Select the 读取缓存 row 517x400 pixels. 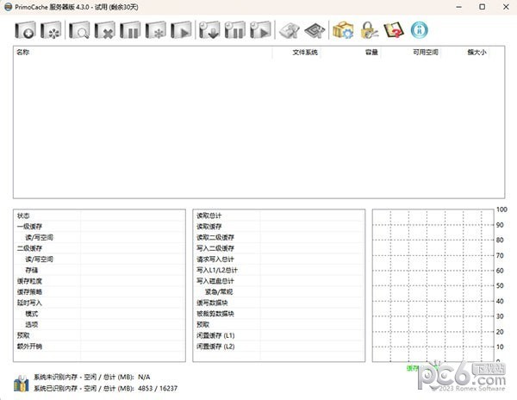point(279,227)
